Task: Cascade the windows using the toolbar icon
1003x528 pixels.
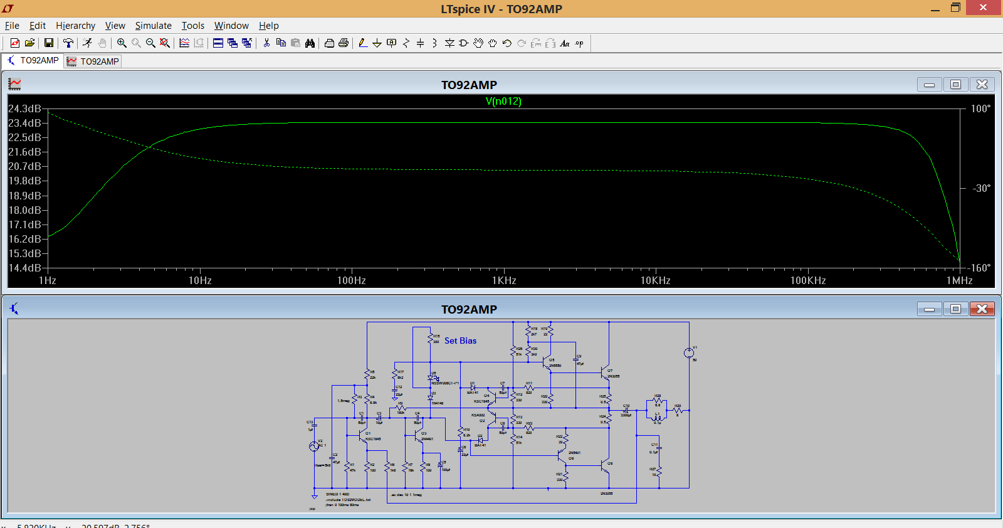Action: coord(233,43)
